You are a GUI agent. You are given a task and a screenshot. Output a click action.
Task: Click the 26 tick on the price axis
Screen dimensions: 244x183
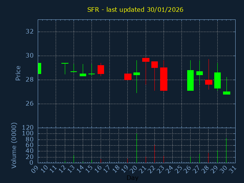coord(30,104)
